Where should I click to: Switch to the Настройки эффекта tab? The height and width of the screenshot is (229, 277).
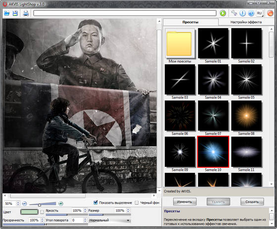pyautogui.click(x=246, y=22)
